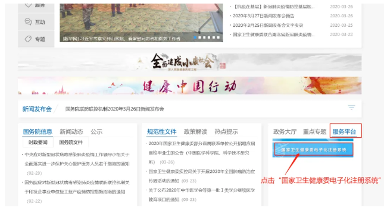Viewport: 384px width, 214px height.
Task: Select the second carousel indicator dot
Action: 200,37
